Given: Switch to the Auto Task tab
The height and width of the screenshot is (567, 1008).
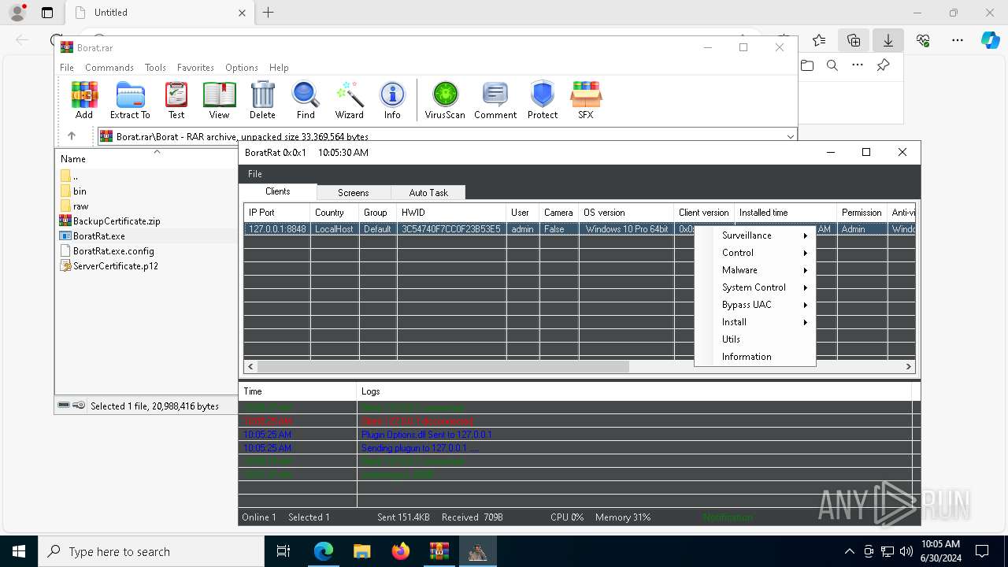Looking at the screenshot, I should [x=428, y=192].
